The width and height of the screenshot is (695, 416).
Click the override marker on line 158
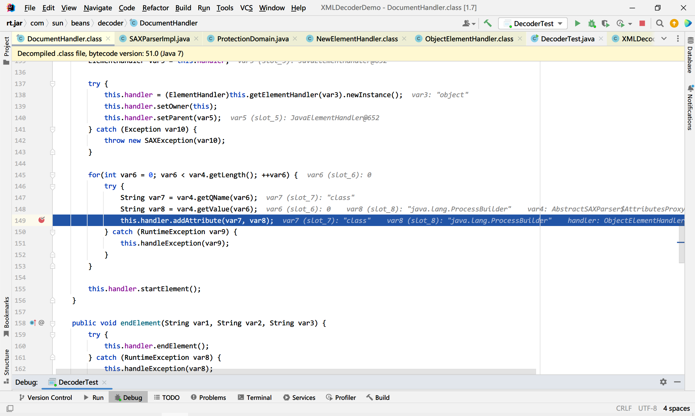point(33,323)
